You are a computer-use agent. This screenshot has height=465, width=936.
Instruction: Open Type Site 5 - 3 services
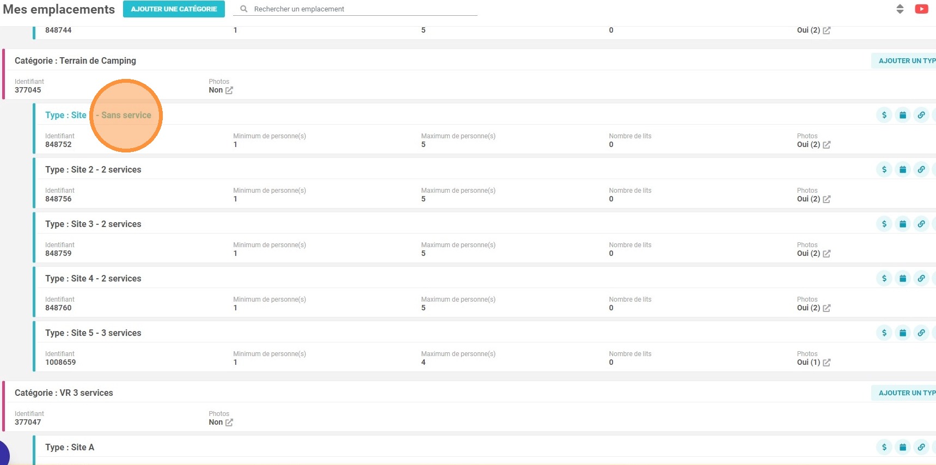pos(93,333)
